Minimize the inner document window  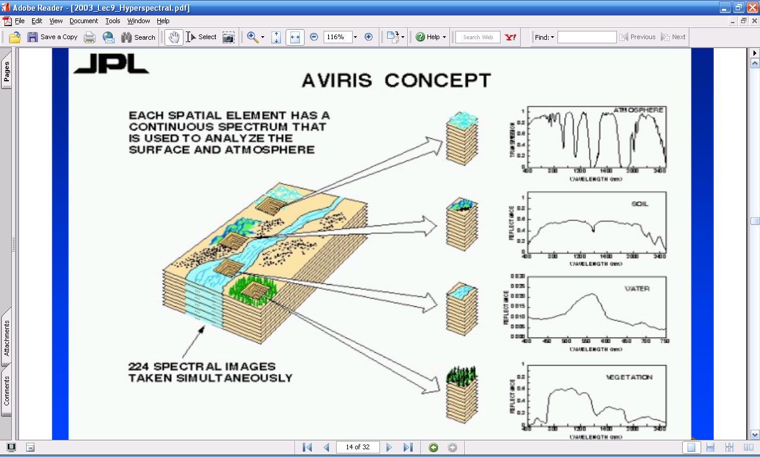click(734, 21)
